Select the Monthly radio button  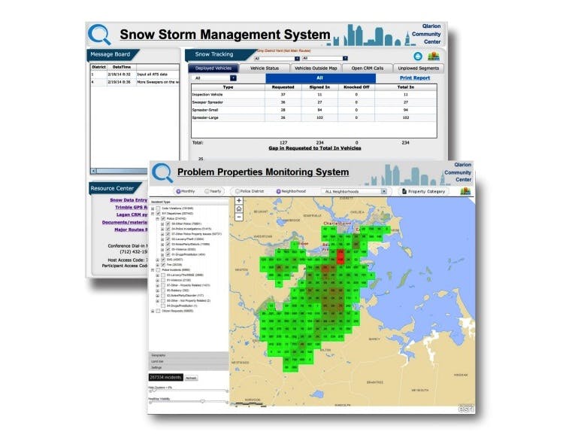pyautogui.click(x=177, y=191)
